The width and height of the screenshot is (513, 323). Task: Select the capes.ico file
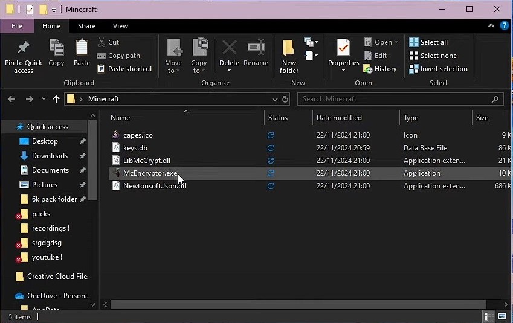(x=138, y=135)
